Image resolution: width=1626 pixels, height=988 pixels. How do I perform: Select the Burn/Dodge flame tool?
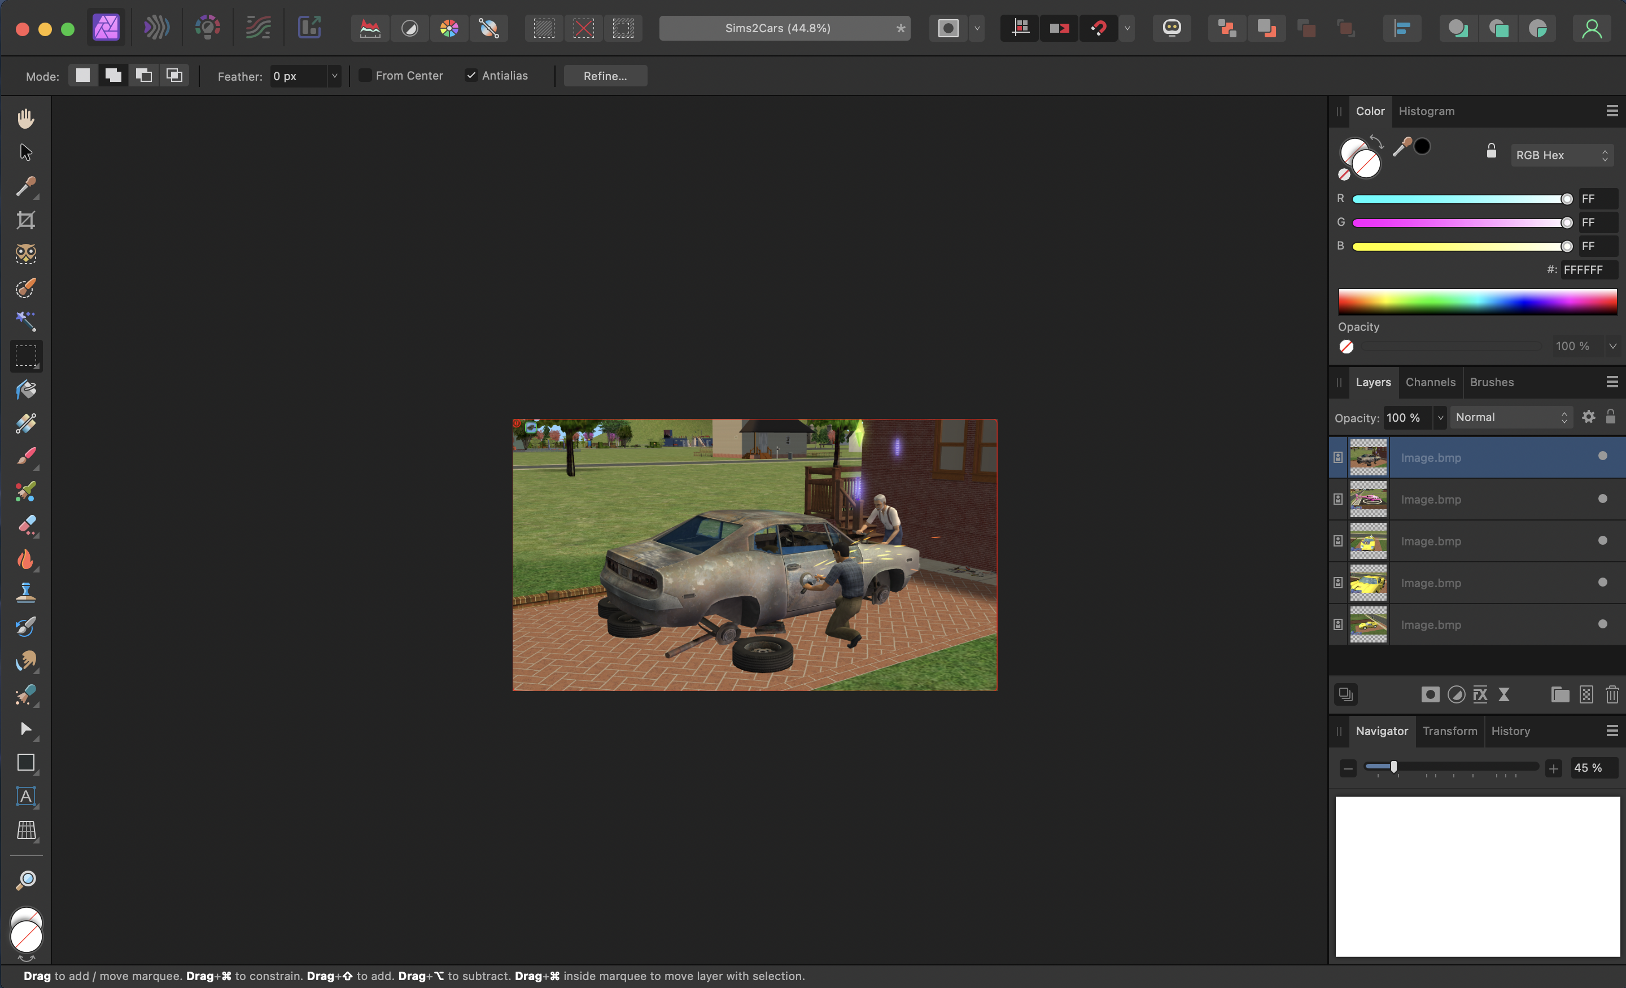pos(26,559)
